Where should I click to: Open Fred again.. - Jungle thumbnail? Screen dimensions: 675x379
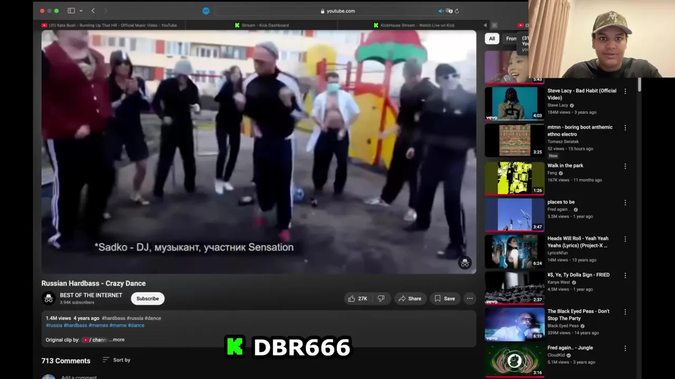pyautogui.click(x=514, y=361)
